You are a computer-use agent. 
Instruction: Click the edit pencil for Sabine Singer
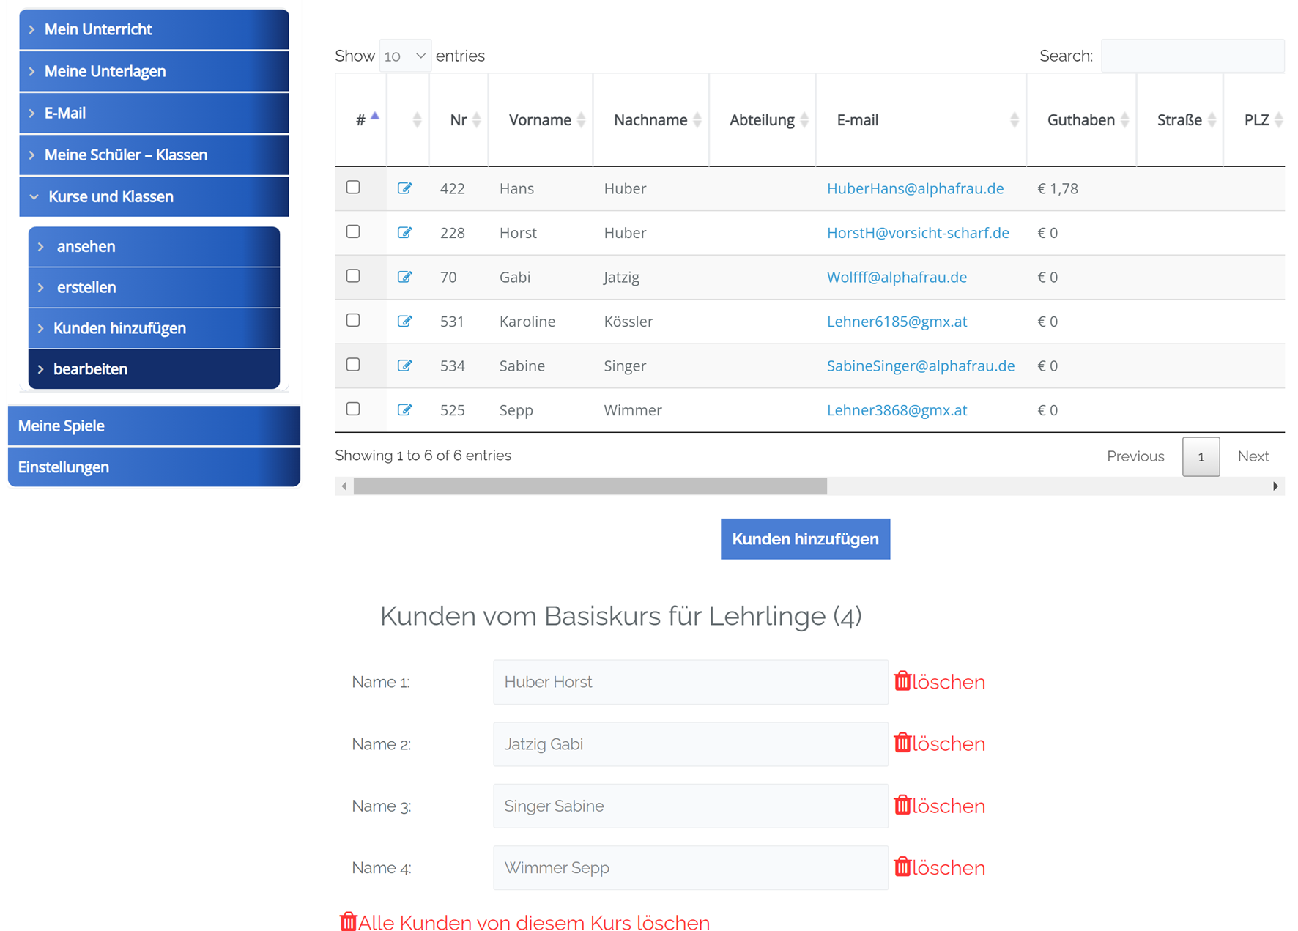tap(404, 366)
